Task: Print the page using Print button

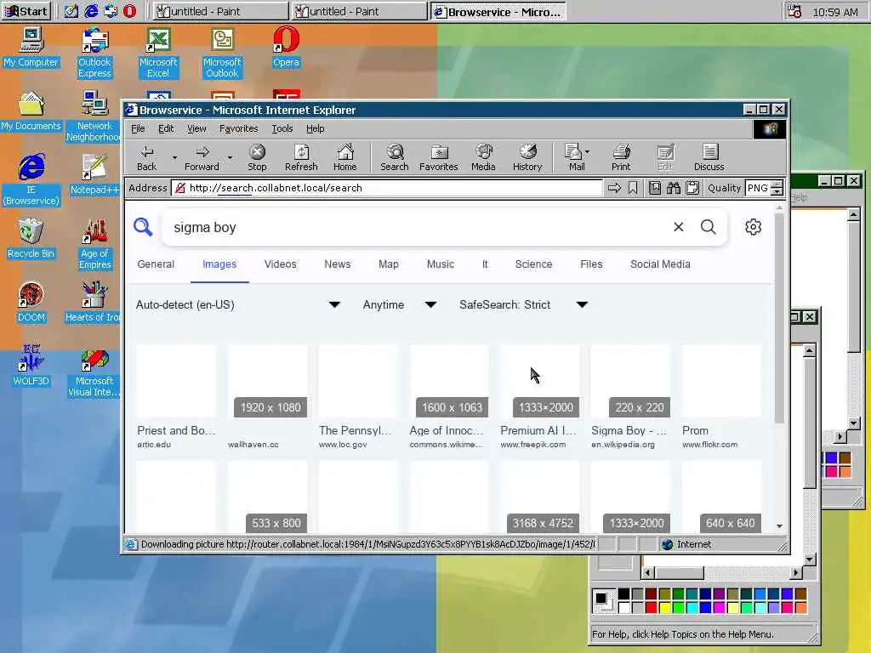Action: point(621,157)
